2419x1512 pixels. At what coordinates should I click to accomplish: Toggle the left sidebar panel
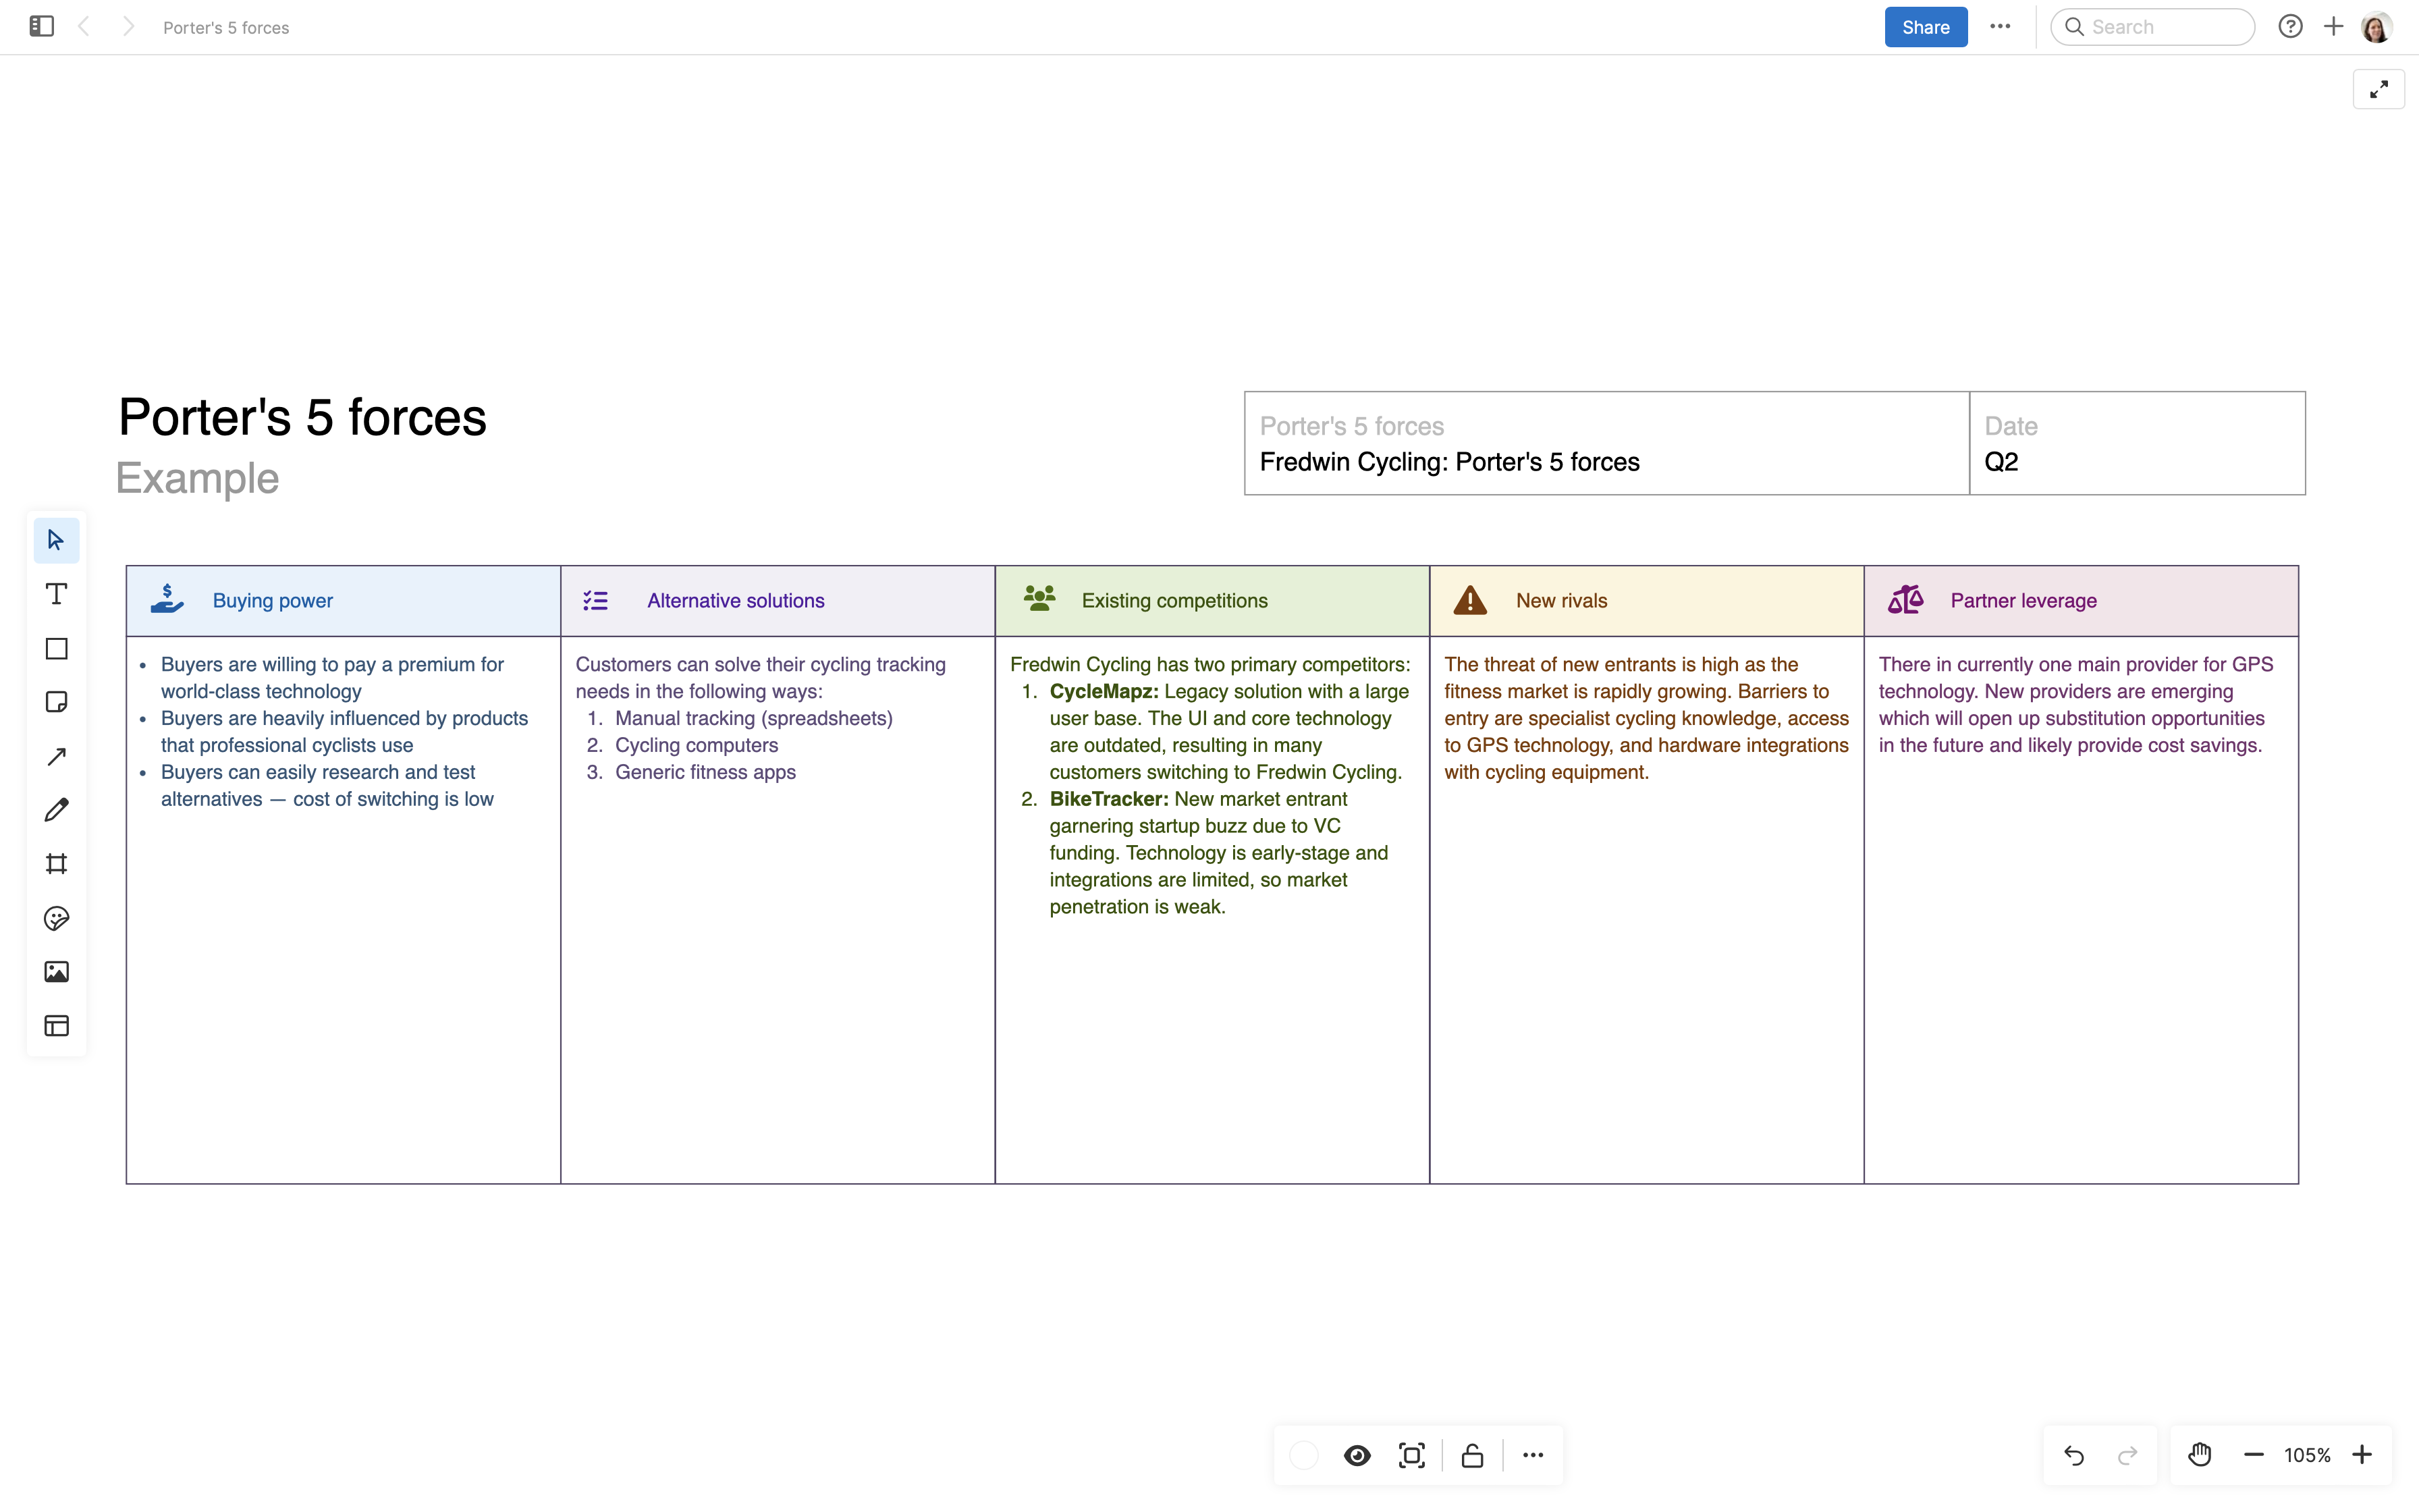point(41,27)
